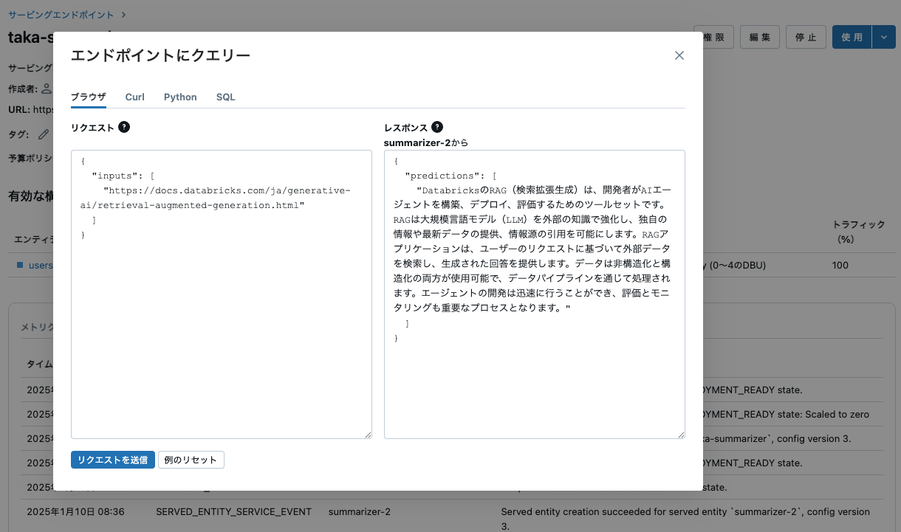This screenshot has width=901, height=532.
Task: Expand the chevron next to the 使用 button
Action: [x=883, y=36]
